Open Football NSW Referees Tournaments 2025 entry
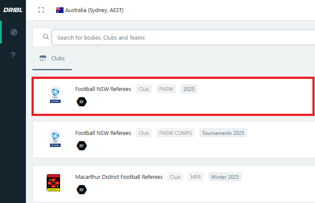The height and width of the screenshot is (203, 315). (103, 133)
